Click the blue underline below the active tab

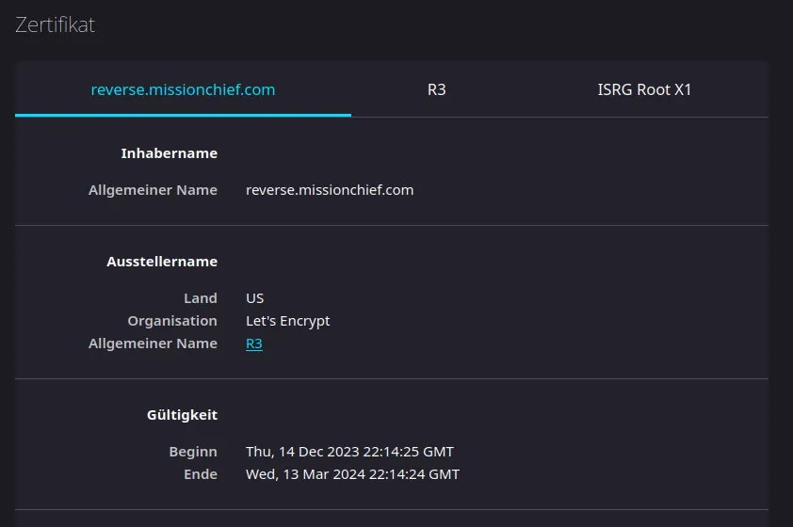click(183, 115)
